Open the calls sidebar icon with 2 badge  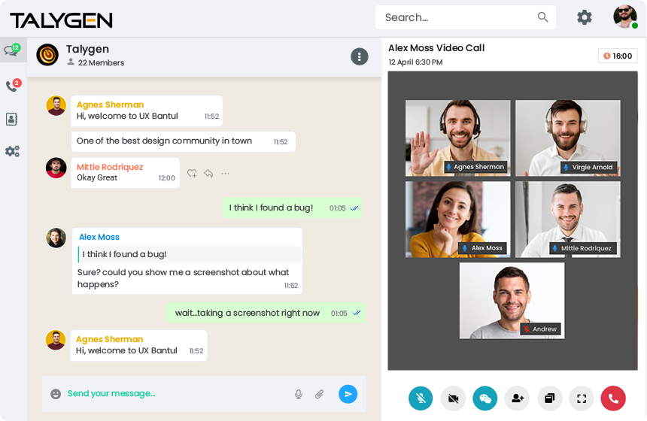[x=13, y=85]
